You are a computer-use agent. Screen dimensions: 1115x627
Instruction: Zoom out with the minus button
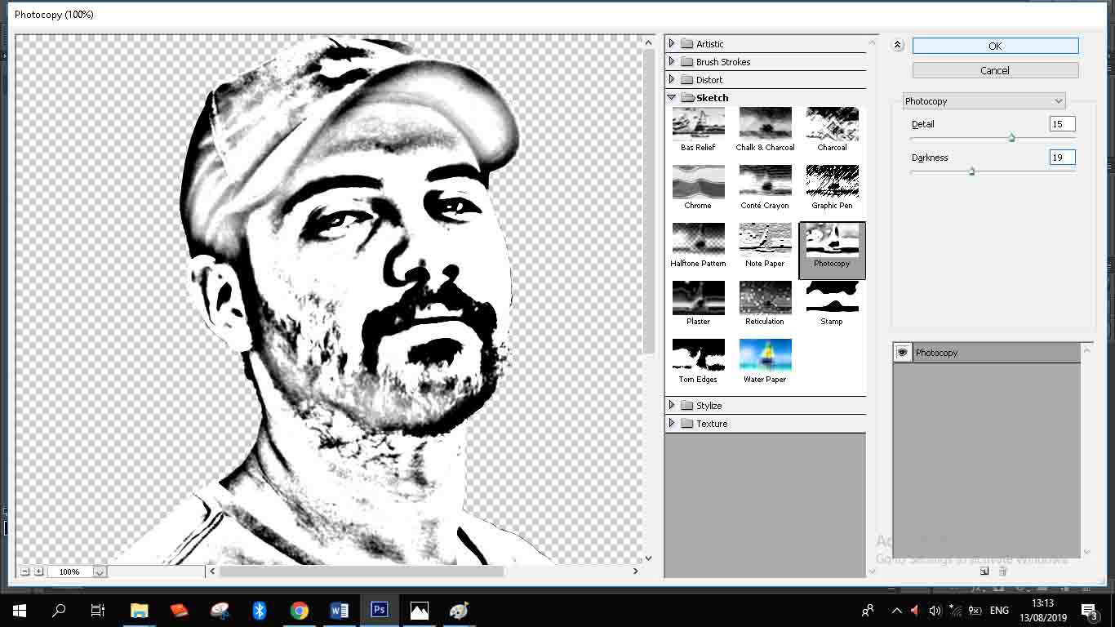pyautogui.click(x=25, y=571)
